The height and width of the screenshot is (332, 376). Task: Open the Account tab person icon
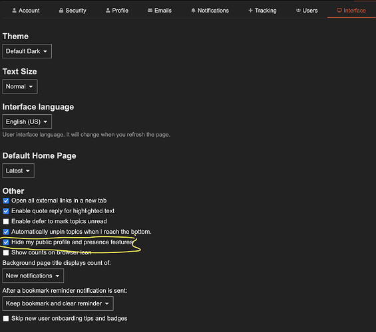click(x=15, y=10)
